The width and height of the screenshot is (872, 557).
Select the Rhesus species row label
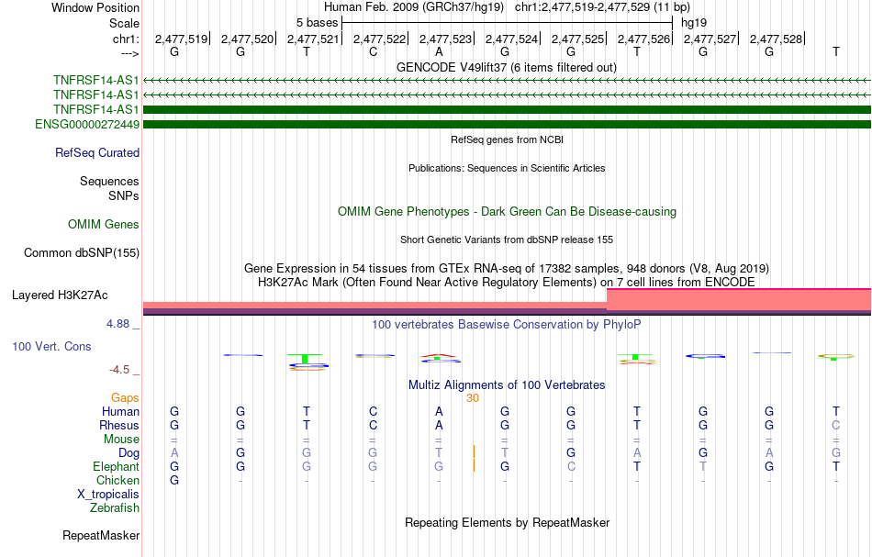pos(119,425)
